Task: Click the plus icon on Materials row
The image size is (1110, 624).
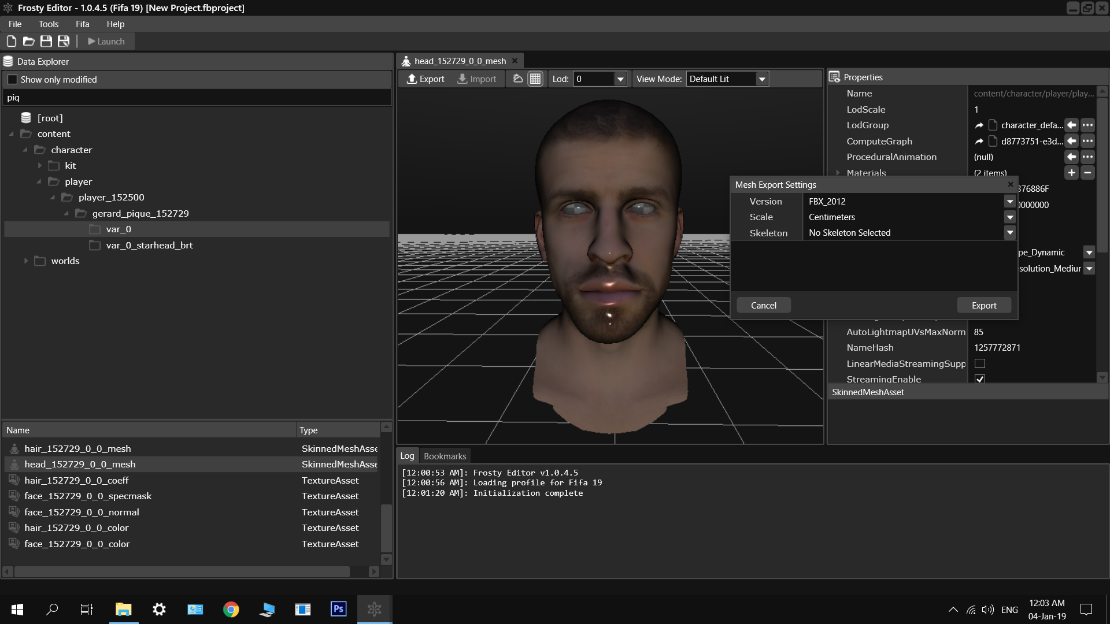Action: click(x=1071, y=173)
